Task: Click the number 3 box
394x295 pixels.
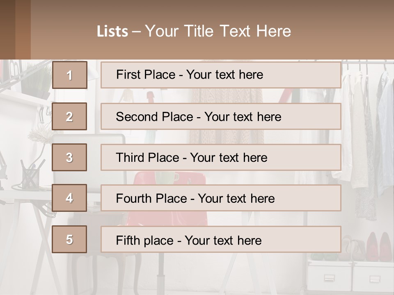Action: [70, 157]
